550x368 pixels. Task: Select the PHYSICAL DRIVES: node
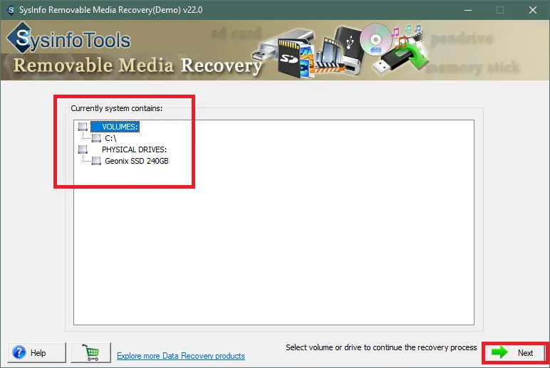[135, 149]
